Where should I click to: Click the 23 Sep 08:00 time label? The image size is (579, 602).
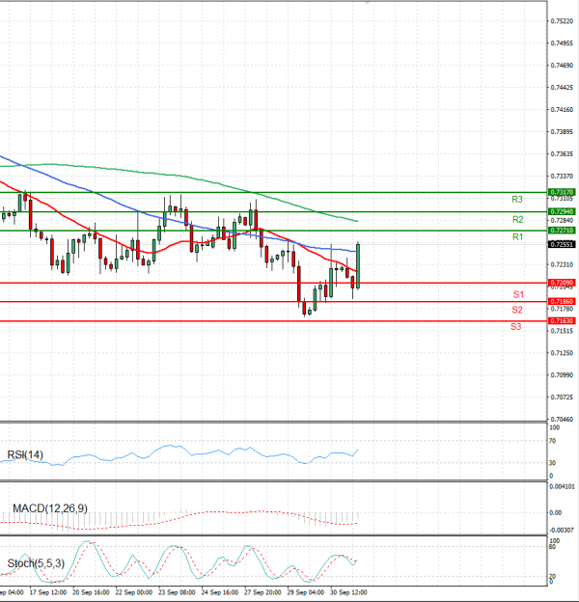click(x=177, y=592)
